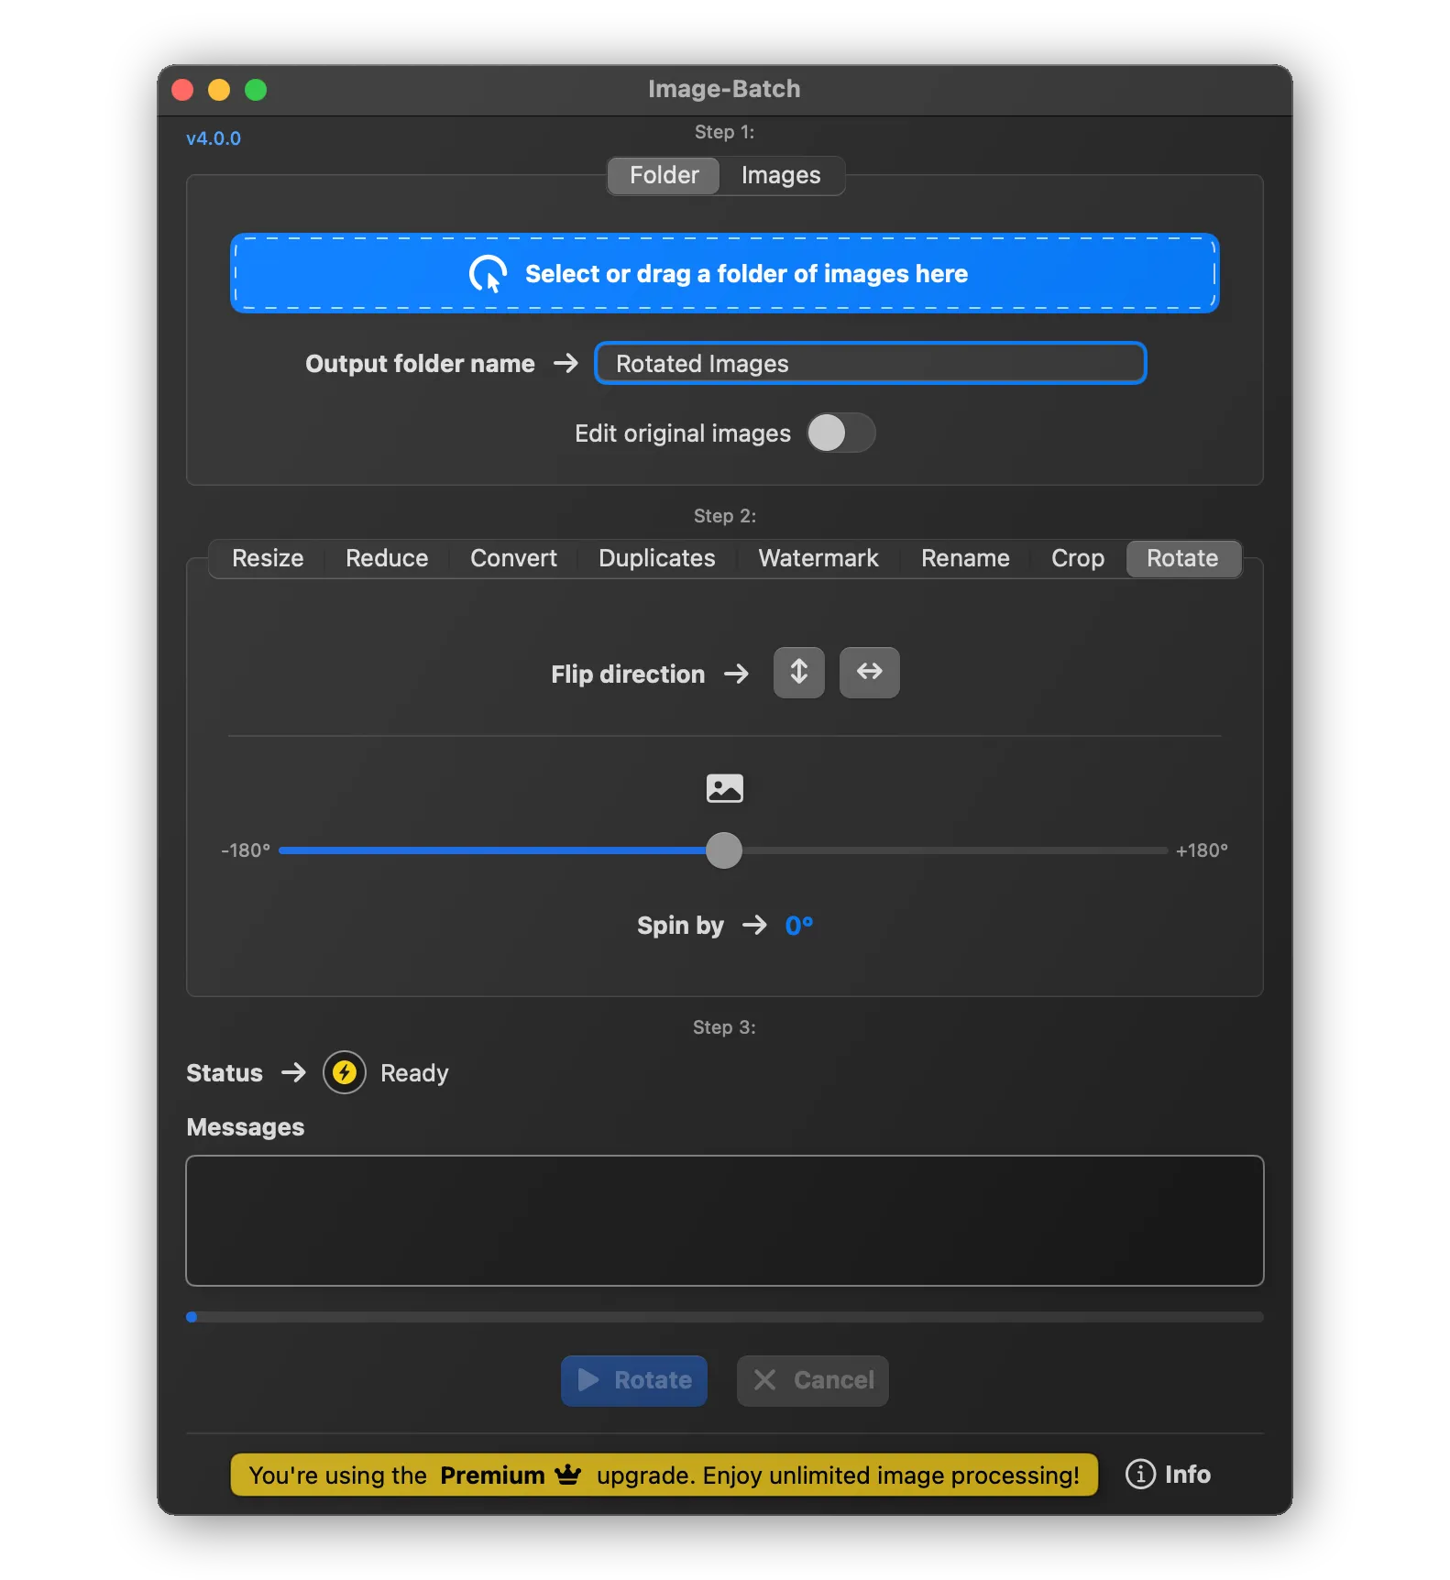Click the image preview icon above slider
The height and width of the screenshot is (1580, 1450).
tap(724, 788)
